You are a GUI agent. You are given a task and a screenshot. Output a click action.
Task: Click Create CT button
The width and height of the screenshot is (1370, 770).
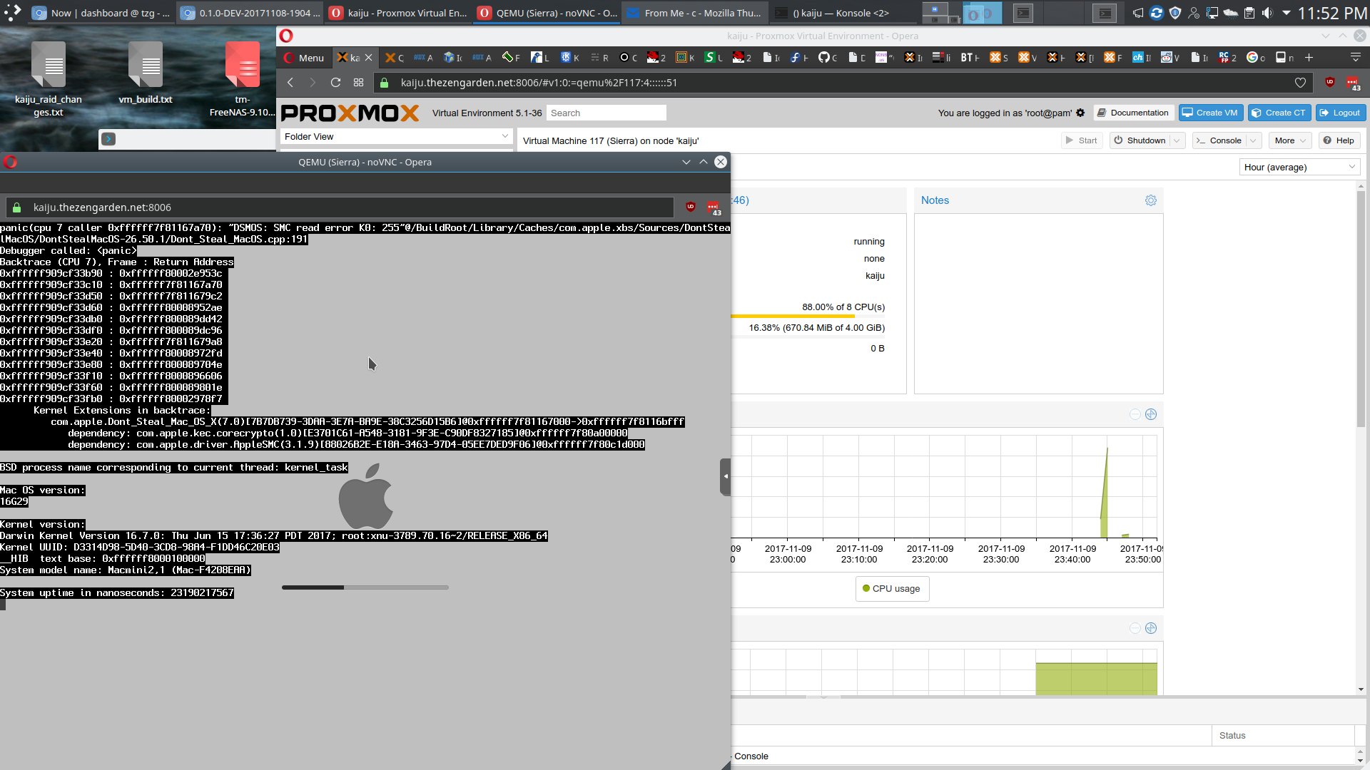click(x=1279, y=113)
